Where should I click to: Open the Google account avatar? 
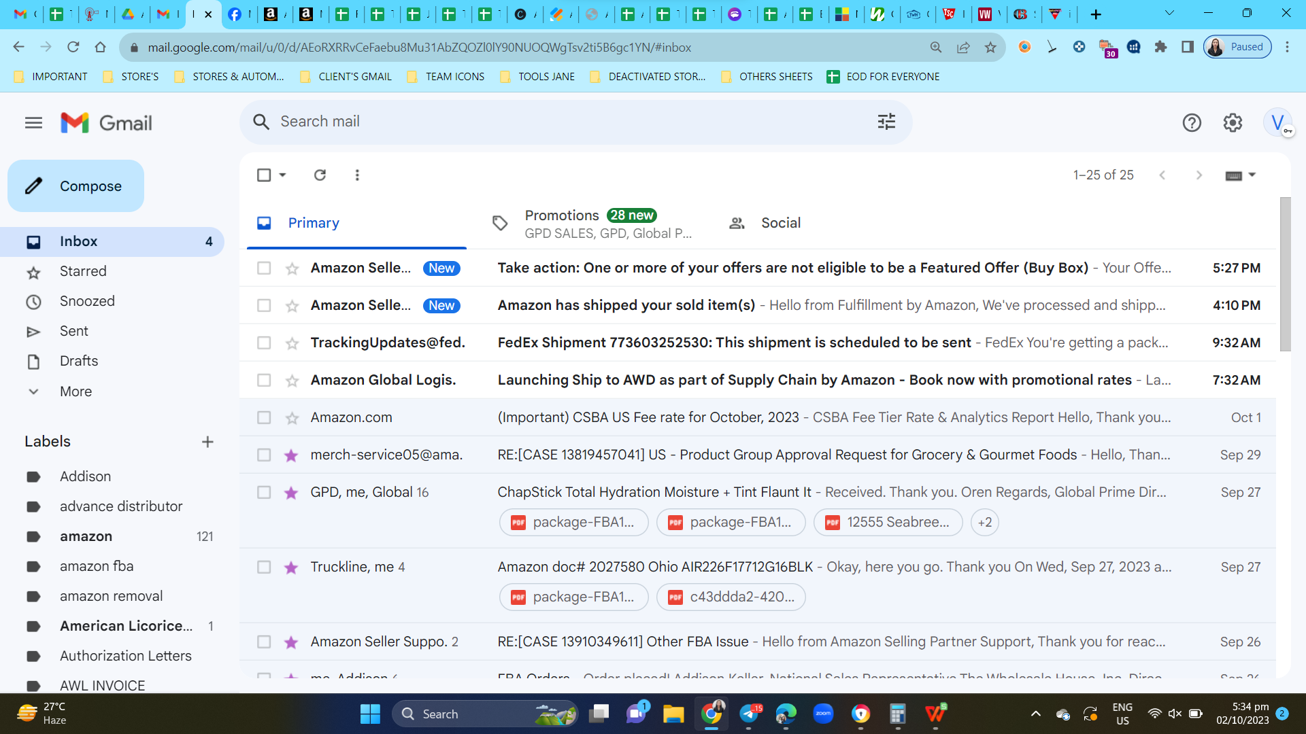[1277, 123]
